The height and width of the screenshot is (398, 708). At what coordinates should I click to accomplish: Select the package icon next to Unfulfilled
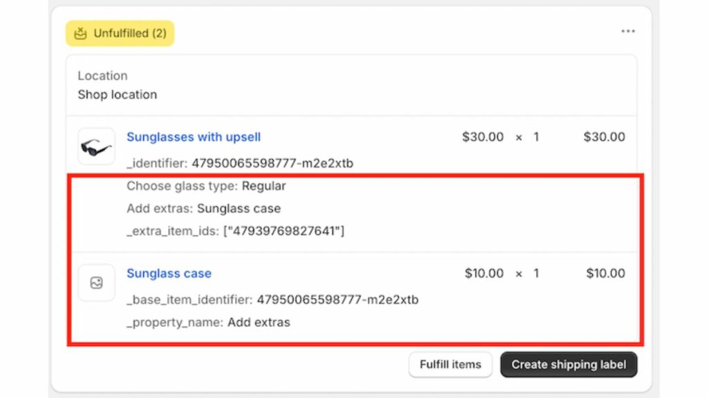(81, 32)
